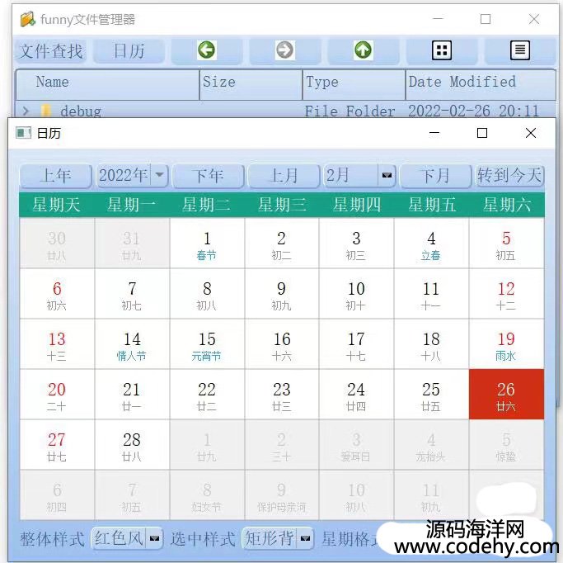Screen dimensions: 563x563
Task: Open the 文件查找 file search tab
Action: tap(51, 51)
